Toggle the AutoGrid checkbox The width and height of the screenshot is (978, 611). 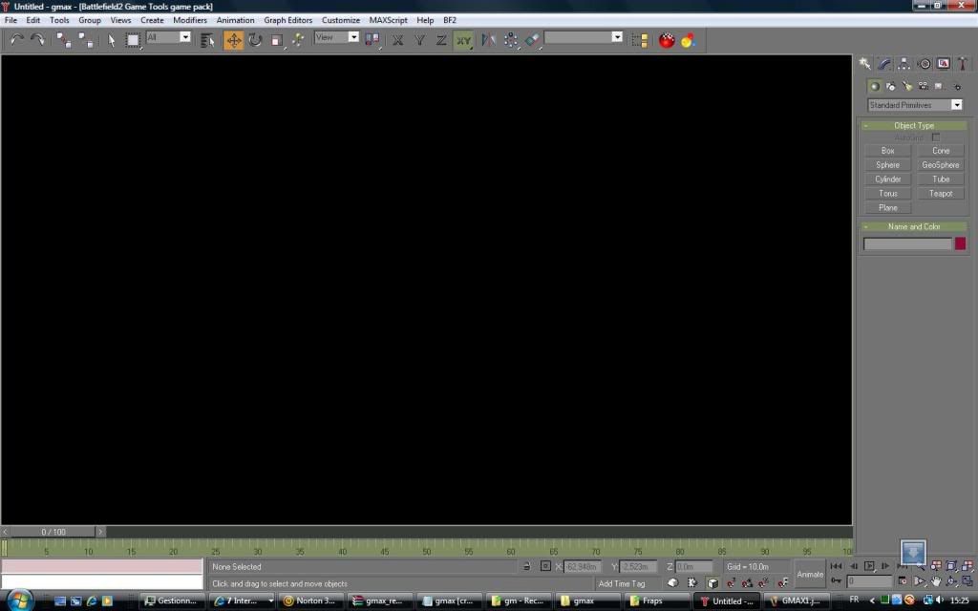[936, 137]
